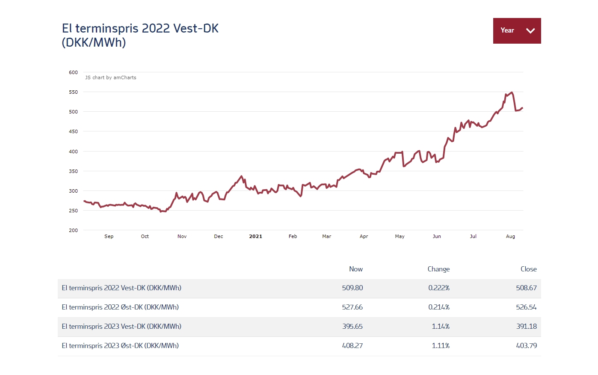Click the Apr label on time axis

point(364,236)
